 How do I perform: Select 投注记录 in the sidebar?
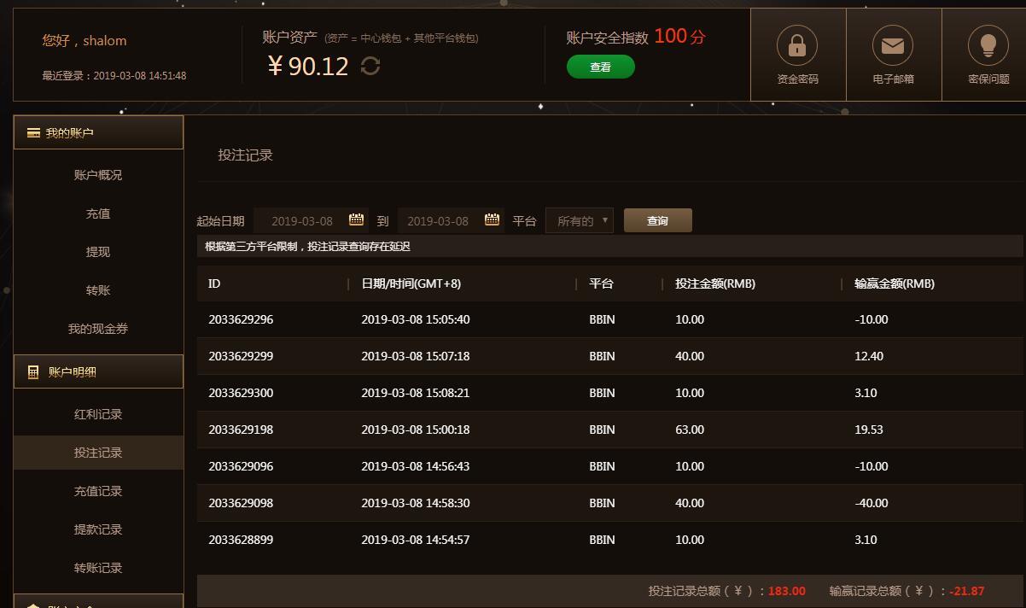click(98, 453)
